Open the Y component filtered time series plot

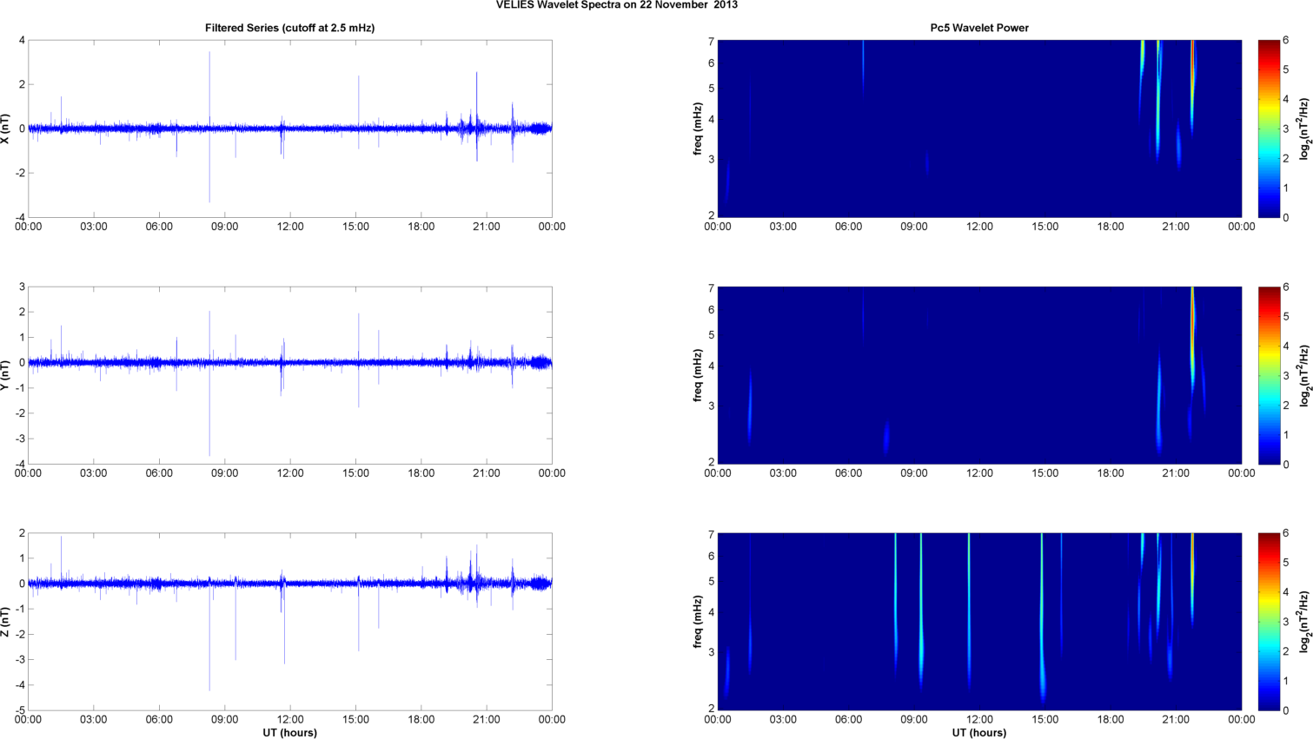pyautogui.click(x=289, y=375)
